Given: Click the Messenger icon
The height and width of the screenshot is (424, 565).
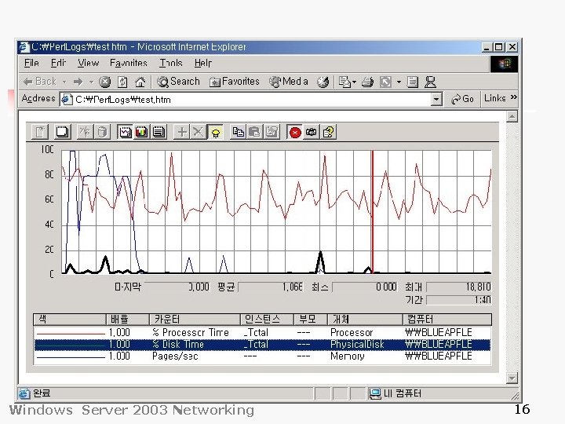Looking at the screenshot, I should [x=430, y=82].
